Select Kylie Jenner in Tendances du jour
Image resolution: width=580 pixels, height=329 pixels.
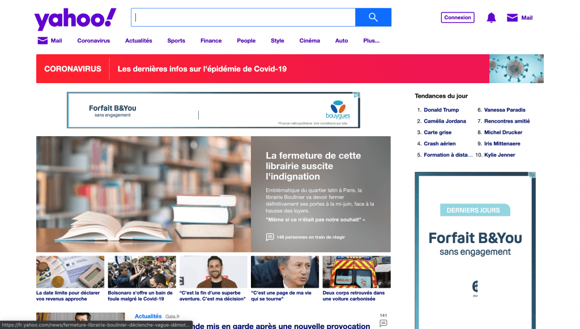tap(499, 154)
